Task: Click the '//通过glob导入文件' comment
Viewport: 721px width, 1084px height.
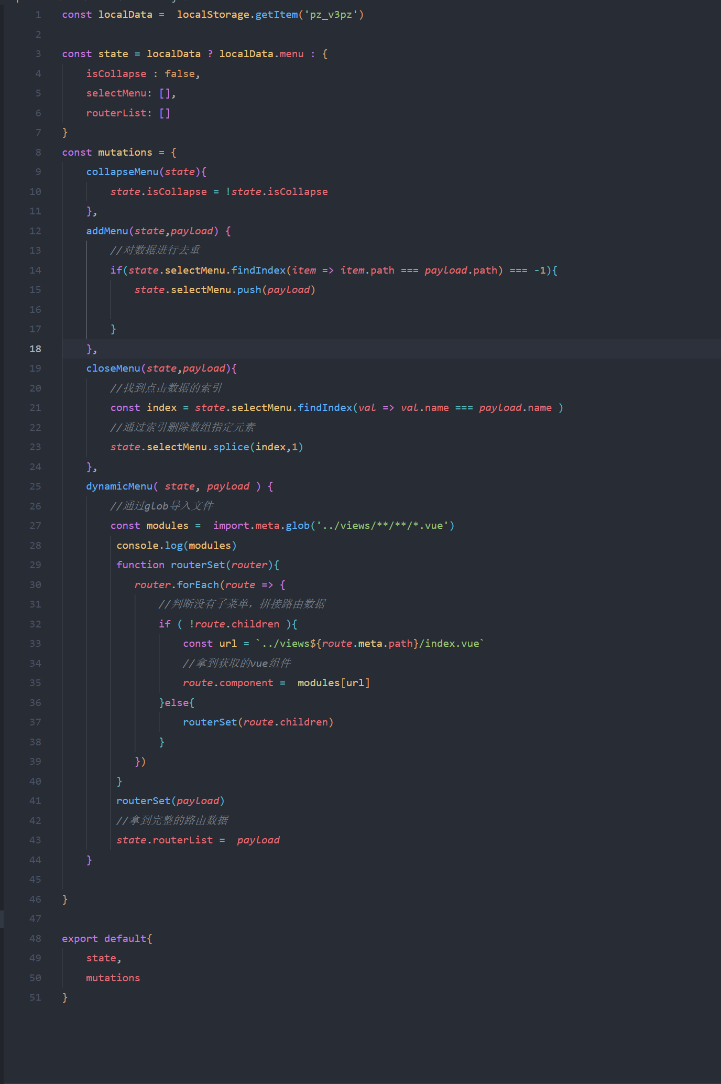Action: tap(162, 506)
